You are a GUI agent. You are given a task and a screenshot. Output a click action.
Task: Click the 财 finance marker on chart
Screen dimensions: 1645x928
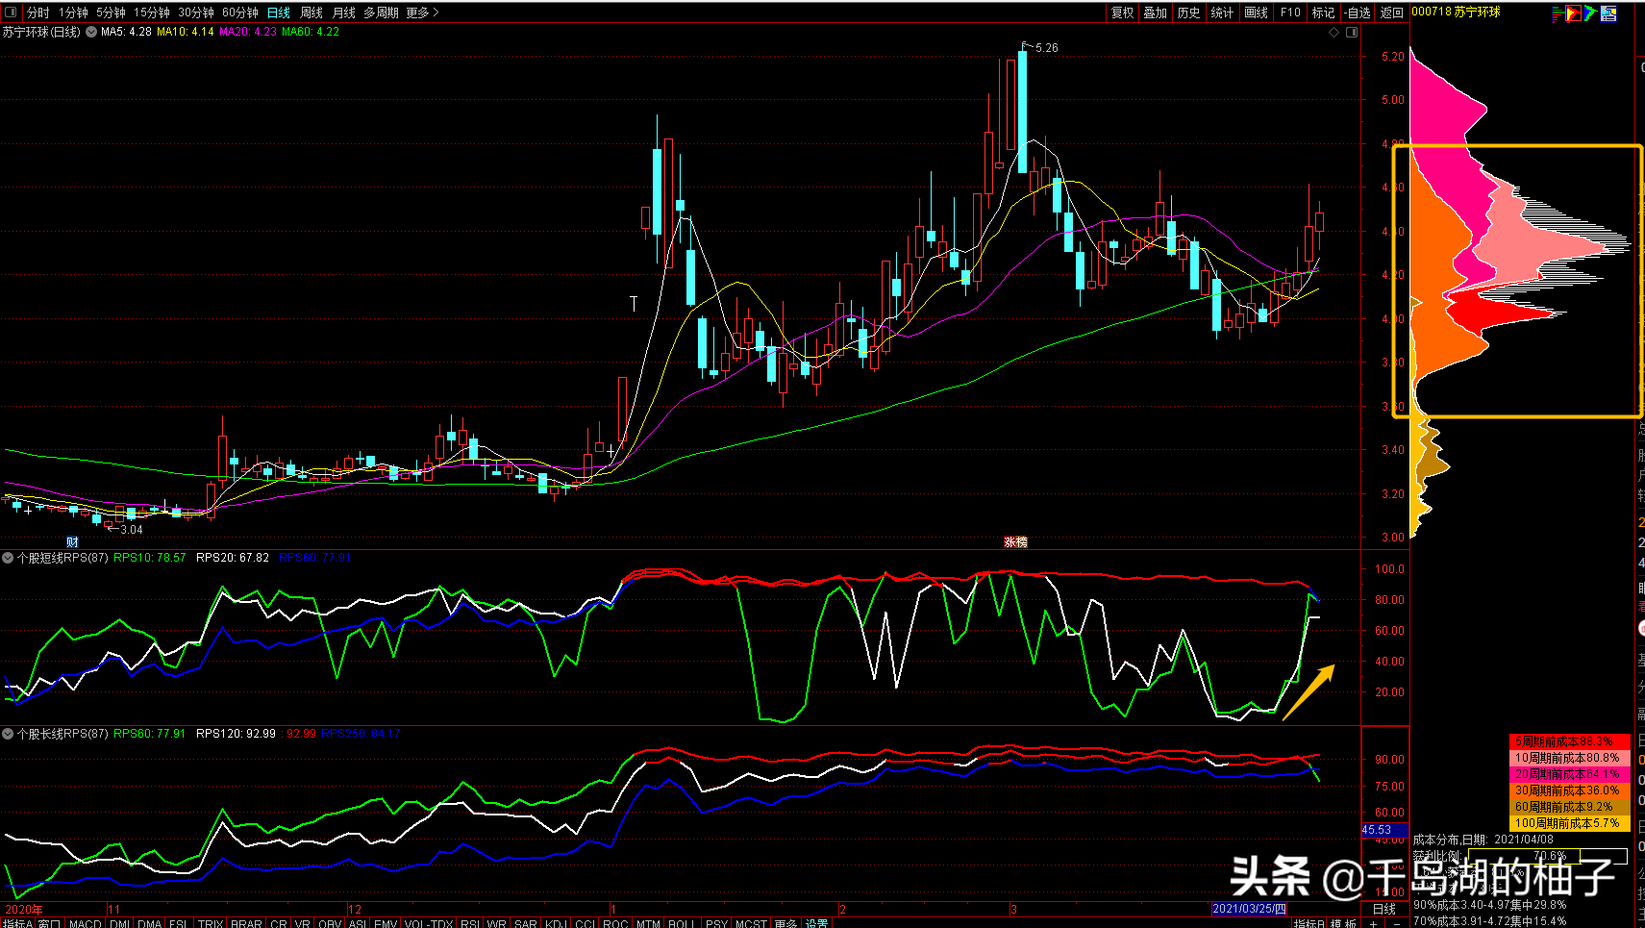coord(72,541)
